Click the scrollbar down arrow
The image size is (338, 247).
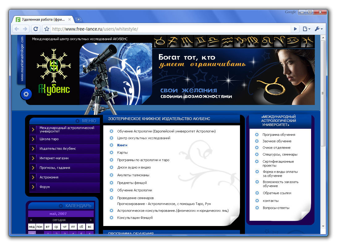(x=323, y=226)
